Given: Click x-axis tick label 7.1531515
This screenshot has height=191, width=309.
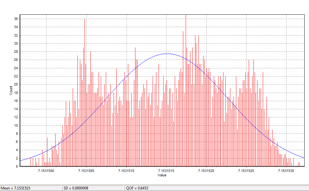Looking at the screenshot, I should 166,171.
